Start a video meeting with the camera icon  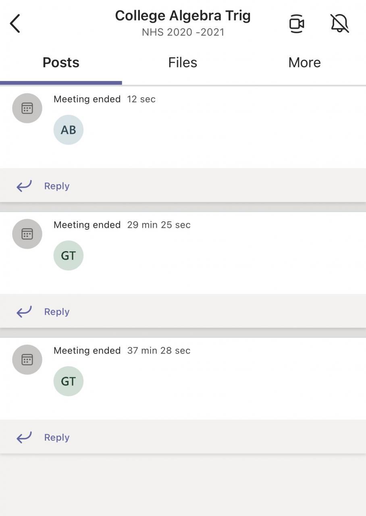coord(297,24)
